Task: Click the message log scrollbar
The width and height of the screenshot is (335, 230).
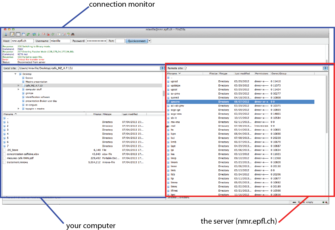Action: [327, 61]
